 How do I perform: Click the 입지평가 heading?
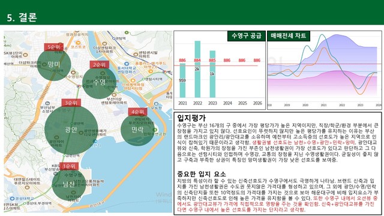tap(191, 118)
